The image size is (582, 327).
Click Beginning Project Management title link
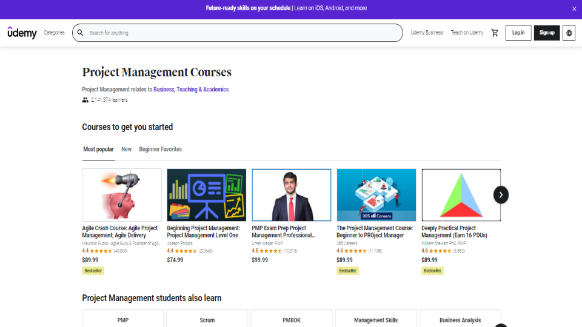click(204, 232)
